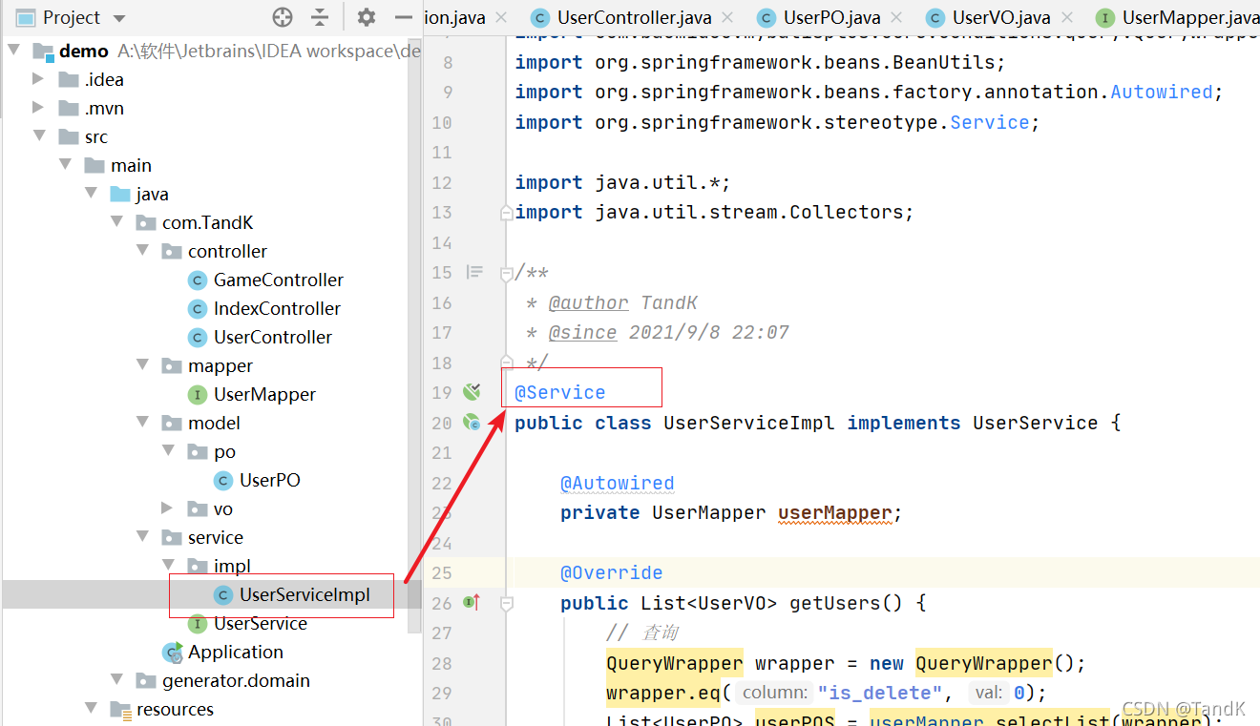Screen dimensions: 1260x726
Task: Close the UserVO.java tab
Action: pyautogui.click(x=1066, y=17)
